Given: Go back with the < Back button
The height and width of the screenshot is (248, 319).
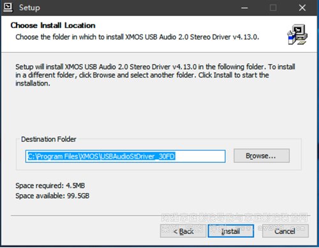Looking at the screenshot, I should [183, 231].
